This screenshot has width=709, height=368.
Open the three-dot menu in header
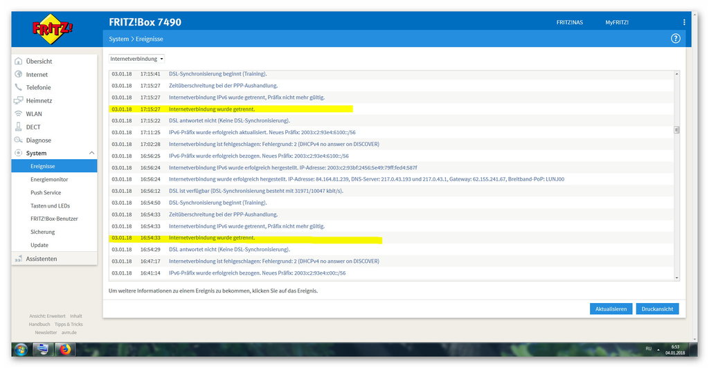click(x=684, y=22)
